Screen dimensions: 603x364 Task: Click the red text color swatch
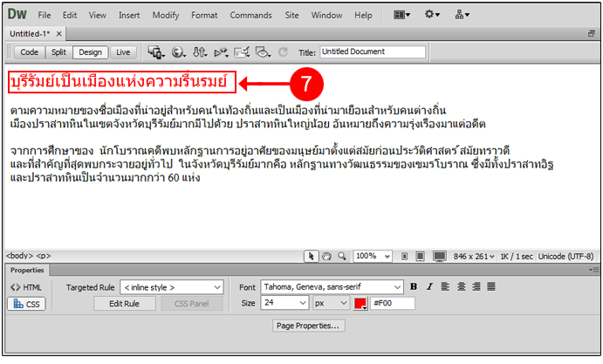pos(360,304)
